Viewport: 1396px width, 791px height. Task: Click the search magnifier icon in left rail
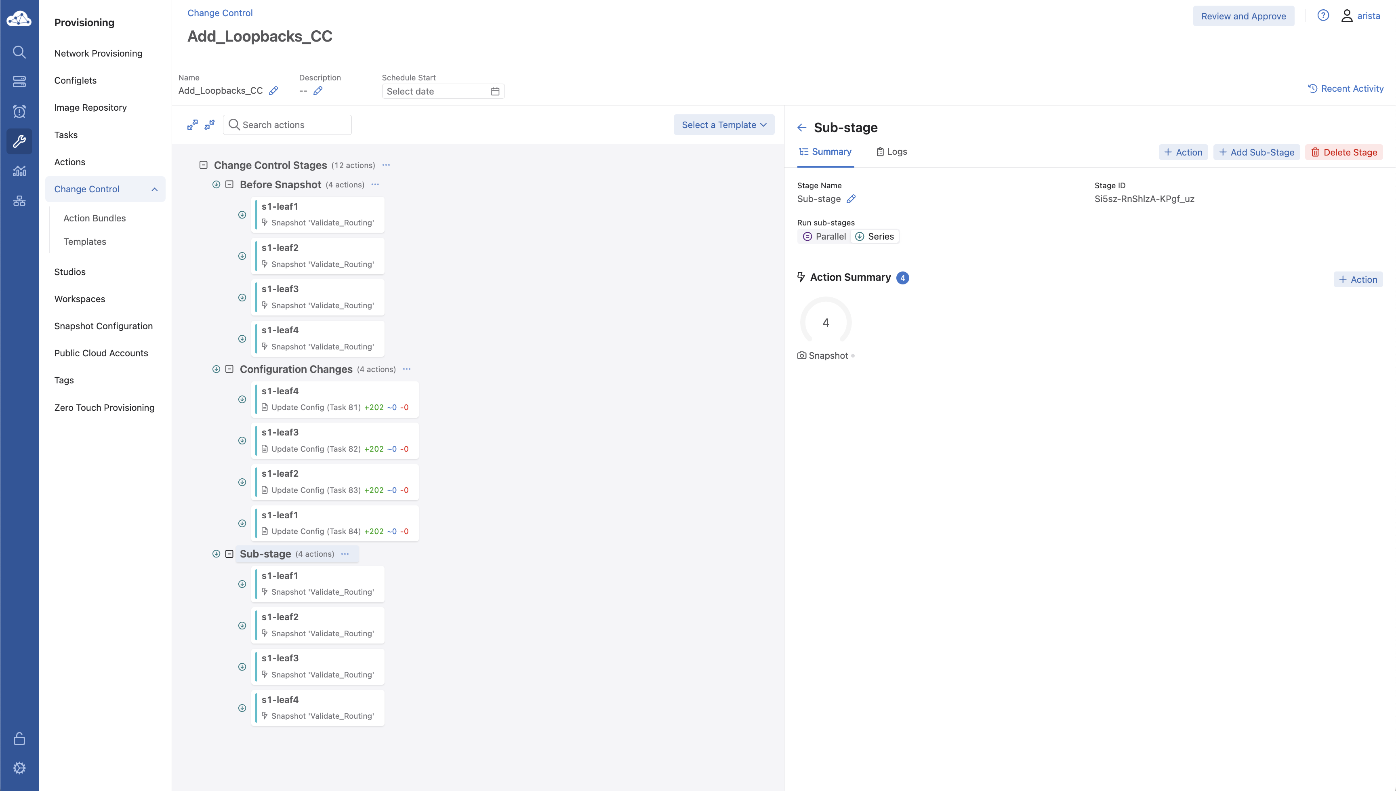[x=19, y=52]
